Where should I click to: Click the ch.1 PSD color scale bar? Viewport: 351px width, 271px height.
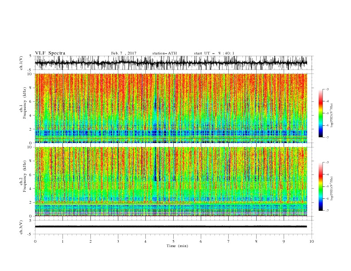click(x=321, y=113)
